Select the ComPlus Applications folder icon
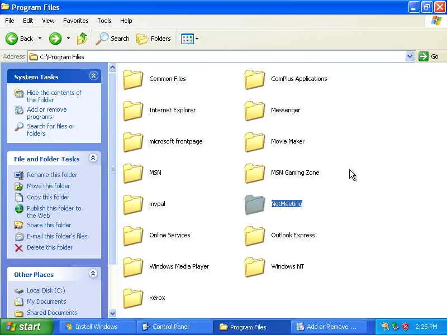 [255, 79]
